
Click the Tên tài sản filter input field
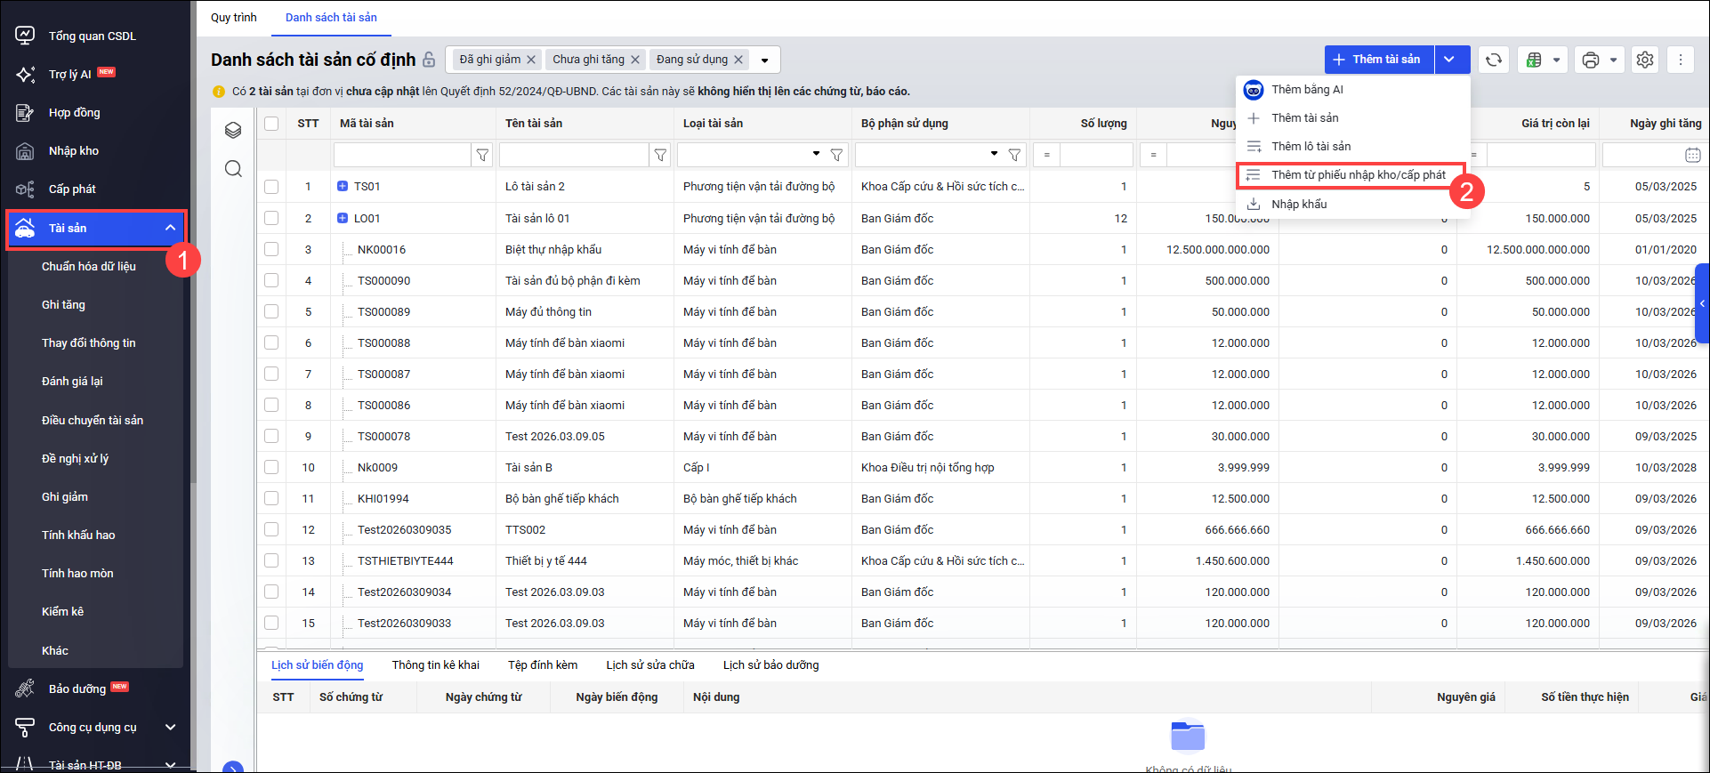pos(574,155)
